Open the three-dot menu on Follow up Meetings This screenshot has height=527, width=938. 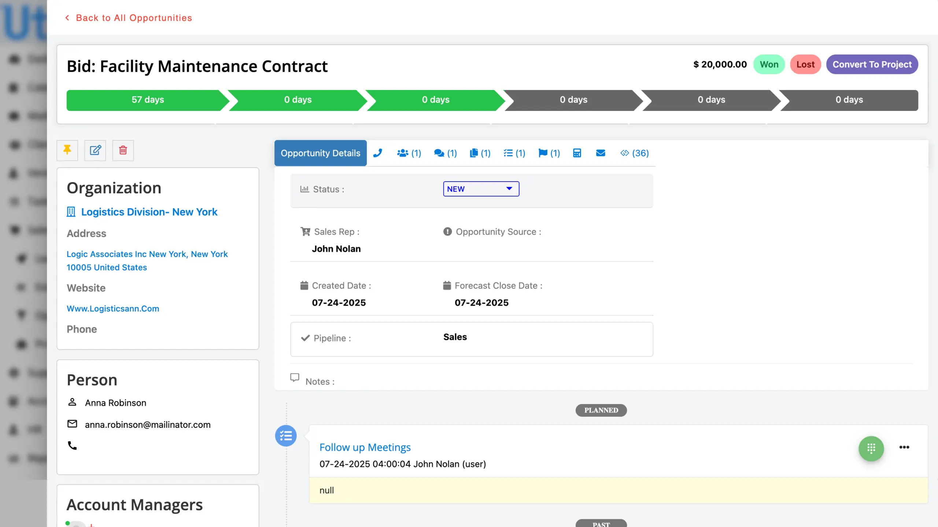click(x=904, y=447)
